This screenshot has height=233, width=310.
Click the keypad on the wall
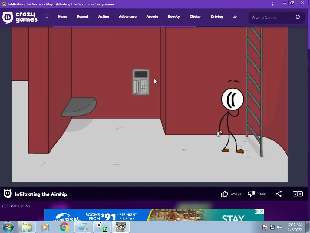(x=140, y=82)
